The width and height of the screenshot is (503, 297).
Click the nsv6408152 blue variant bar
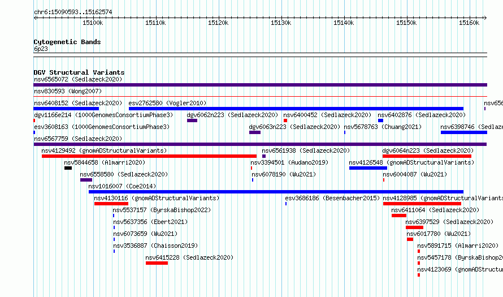[66, 109]
